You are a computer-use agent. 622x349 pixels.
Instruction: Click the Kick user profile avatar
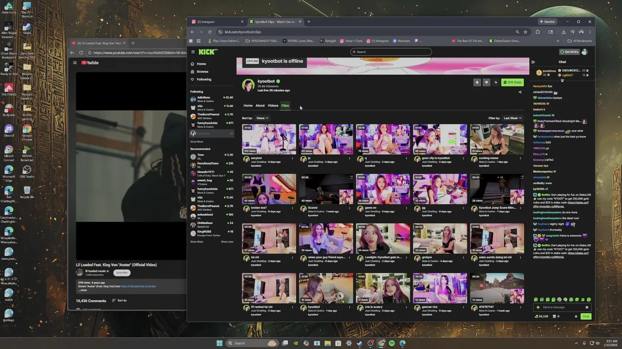tap(585, 52)
